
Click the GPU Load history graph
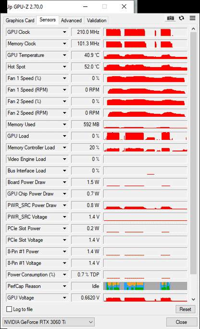(145, 136)
